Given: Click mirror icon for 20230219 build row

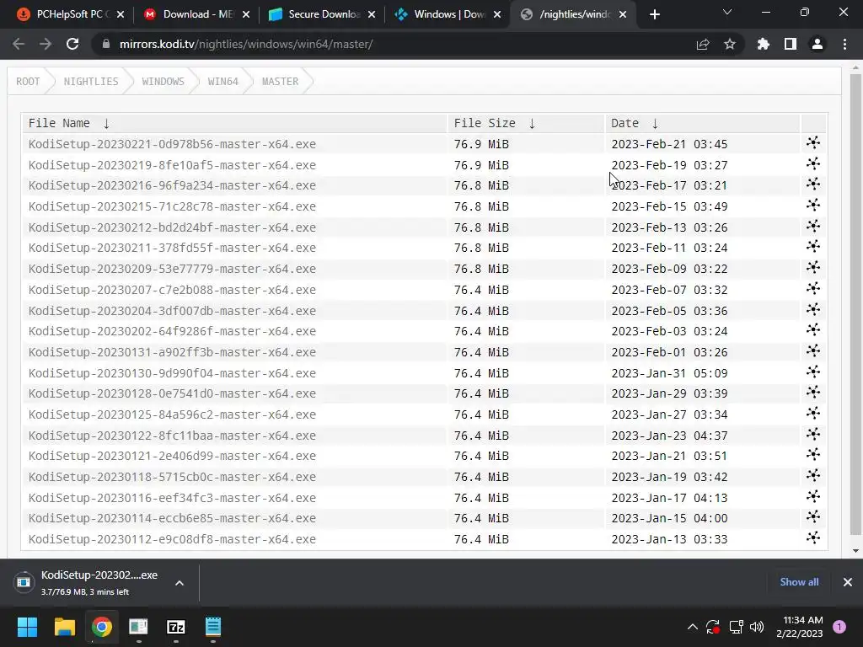Looking at the screenshot, I should tap(813, 163).
